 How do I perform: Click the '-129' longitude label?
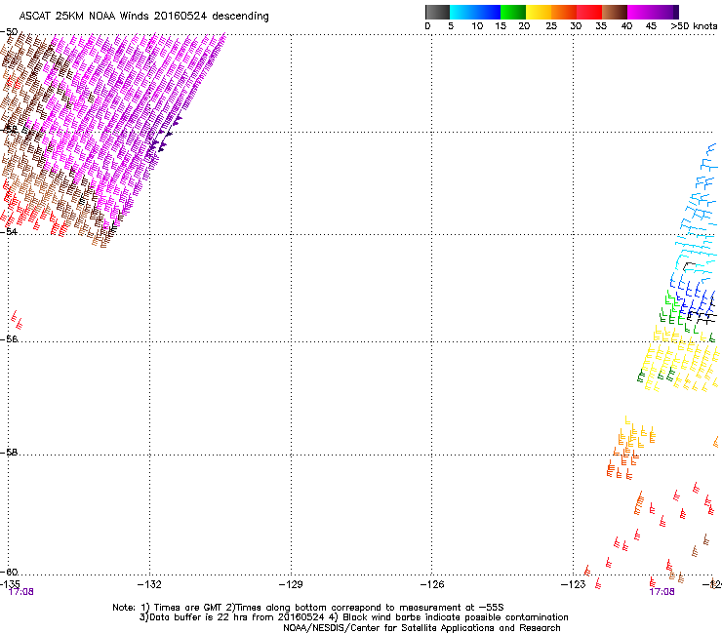(x=291, y=584)
